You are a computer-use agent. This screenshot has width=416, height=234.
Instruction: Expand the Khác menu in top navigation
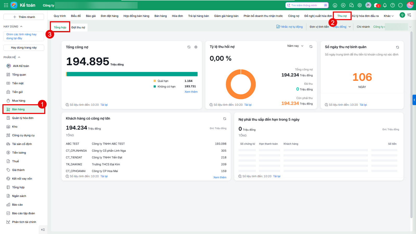click(389, 16)
